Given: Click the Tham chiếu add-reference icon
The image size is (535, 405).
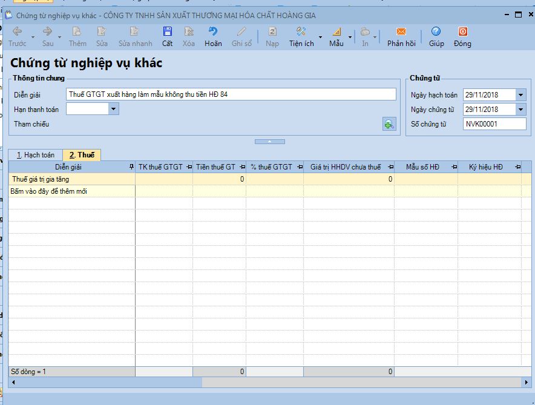Looking at the screenshot, I should click(389, 124).
